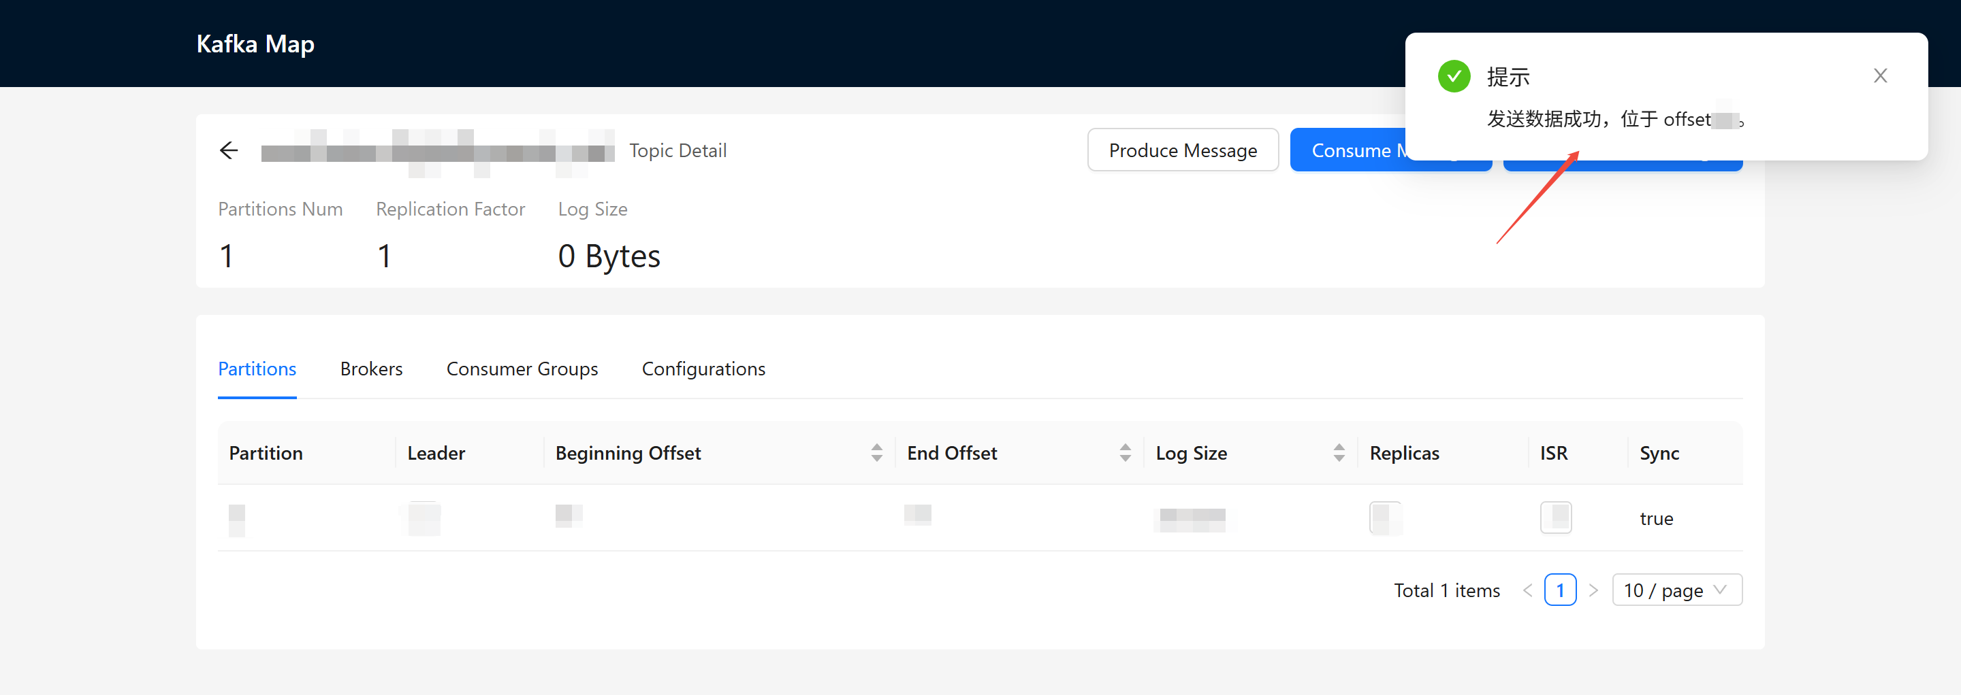This screenshot has height=695, width=1961.
Task: Click the 'Total 1 items' text
Action: point(1446,591)
